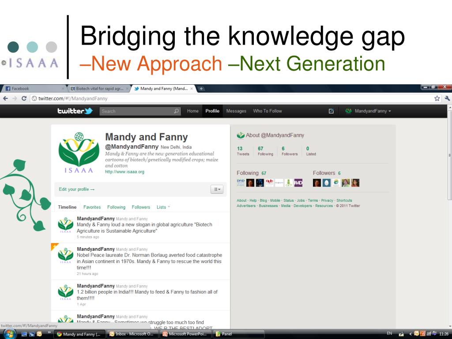The image size is (452, 339).
Task: Click avatar beside the 1.2 billion tweet
Action: 65,292
